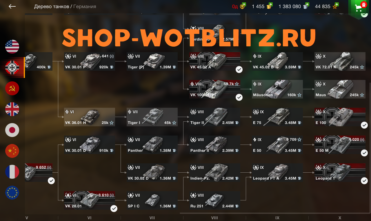This screenshot has width=371, height=221.
Task: Click the Германия breadcrumb label
Action: pos(85,6)
